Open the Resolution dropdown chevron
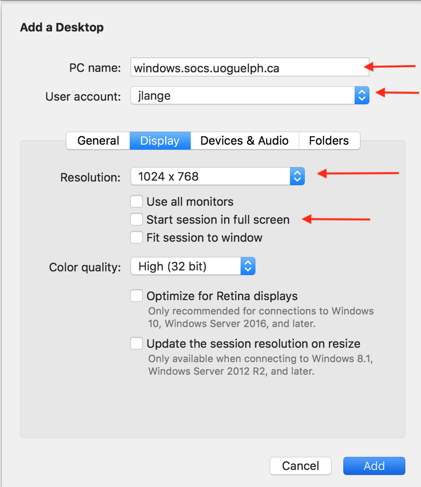Screen dimensions: 421x487 pyautogui.click(x=297, y=176)
